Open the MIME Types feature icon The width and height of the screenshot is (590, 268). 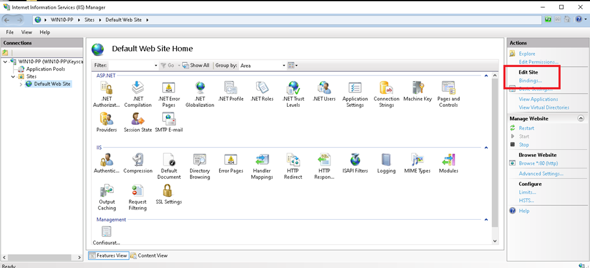click(417, 160)
